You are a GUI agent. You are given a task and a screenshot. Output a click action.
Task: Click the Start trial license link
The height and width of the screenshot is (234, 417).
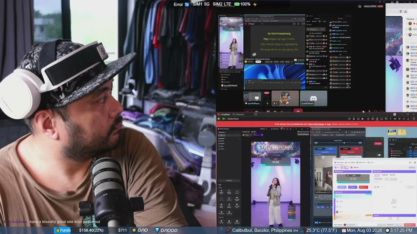pyautogui.click(x=316, y=124)
